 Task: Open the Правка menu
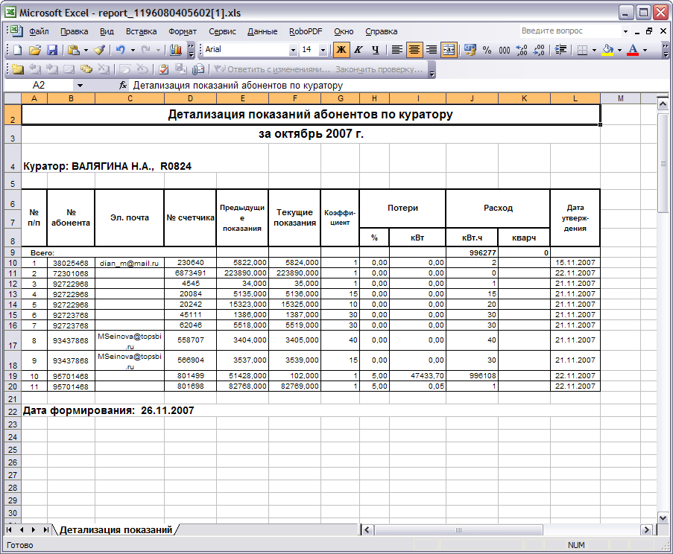[x=75, y=31]
